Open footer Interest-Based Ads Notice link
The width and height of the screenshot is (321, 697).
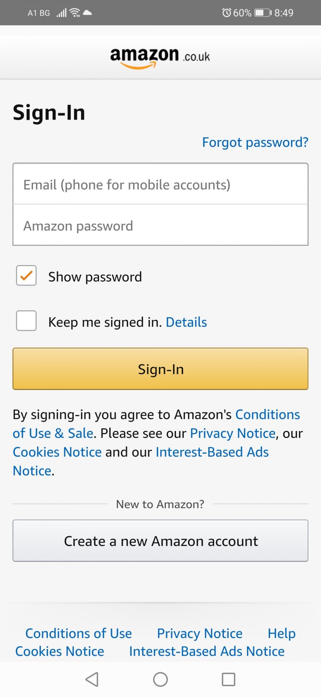click(x=207, y=651)
